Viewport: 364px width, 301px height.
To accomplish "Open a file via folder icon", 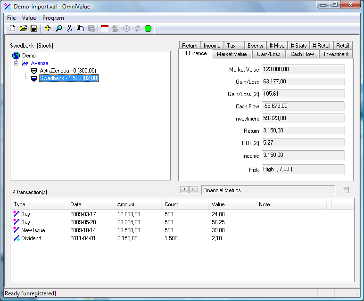I will click(23, 29).
